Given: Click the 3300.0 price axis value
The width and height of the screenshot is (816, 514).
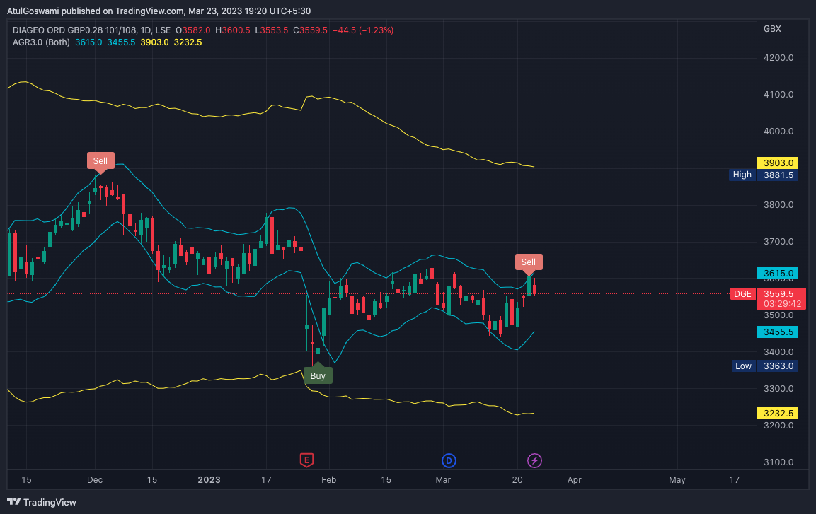Looking at the screenshot, I should pyautogui.click(x=778, y=389).
